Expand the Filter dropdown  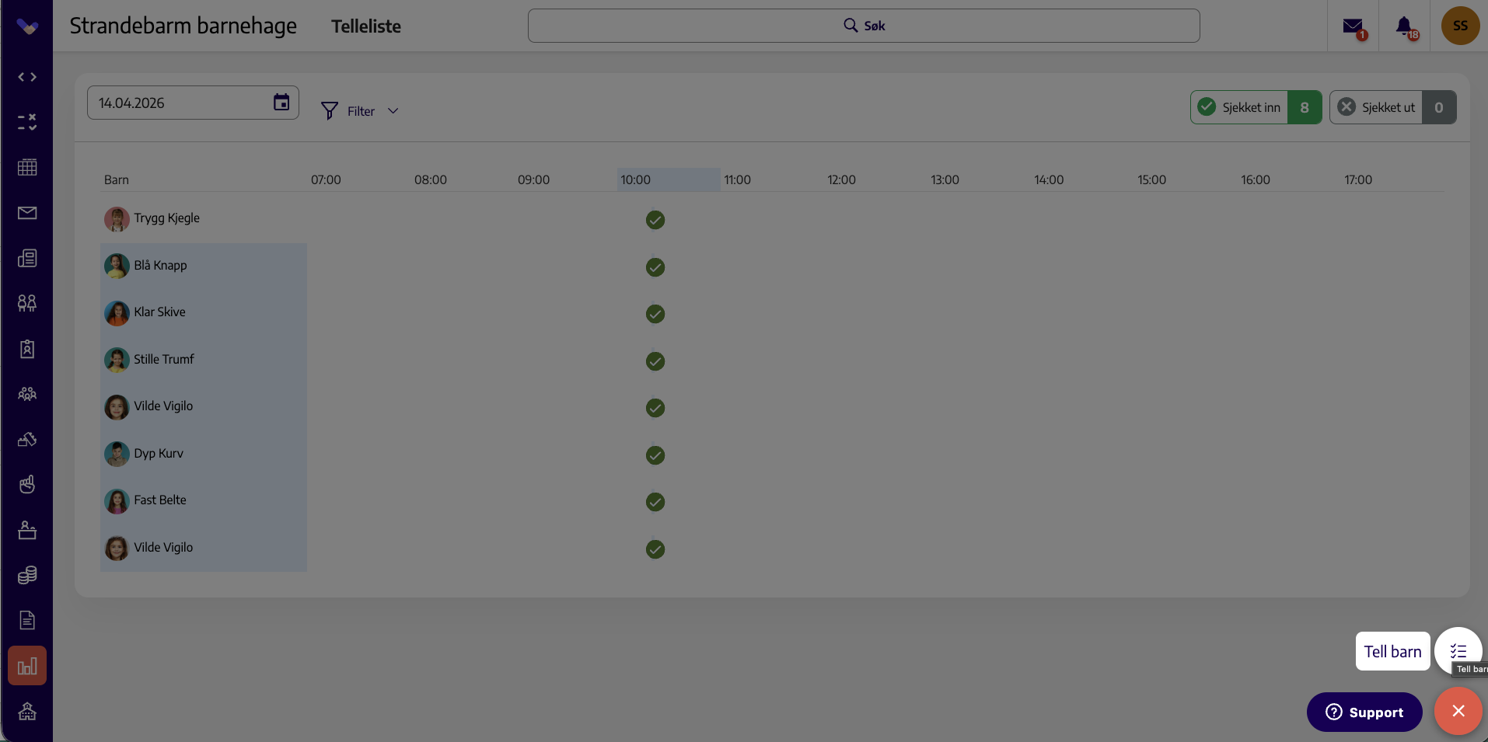360,111
